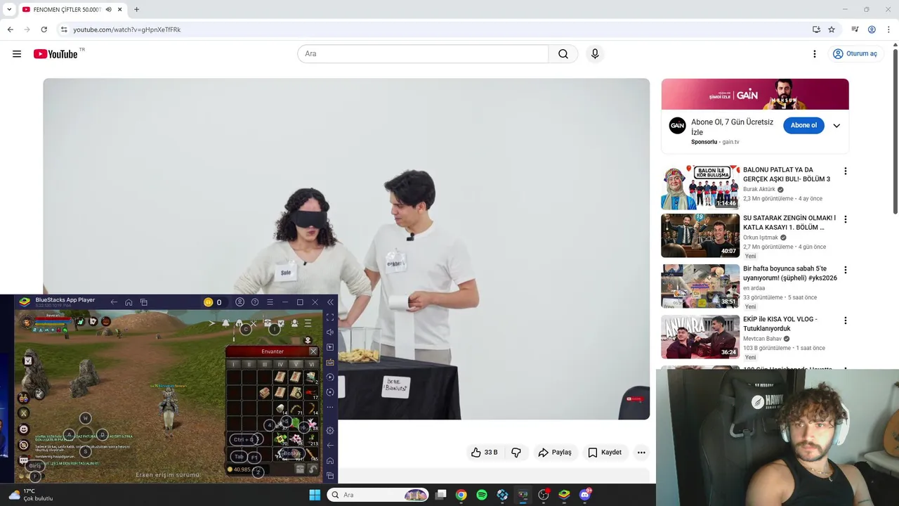899x506 pixels.
Task: Open BlueStacks game controls keyboard icon
Action: click(x=330, y=363)
